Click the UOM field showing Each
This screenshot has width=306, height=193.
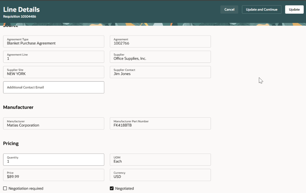click(x=160, y=159)
